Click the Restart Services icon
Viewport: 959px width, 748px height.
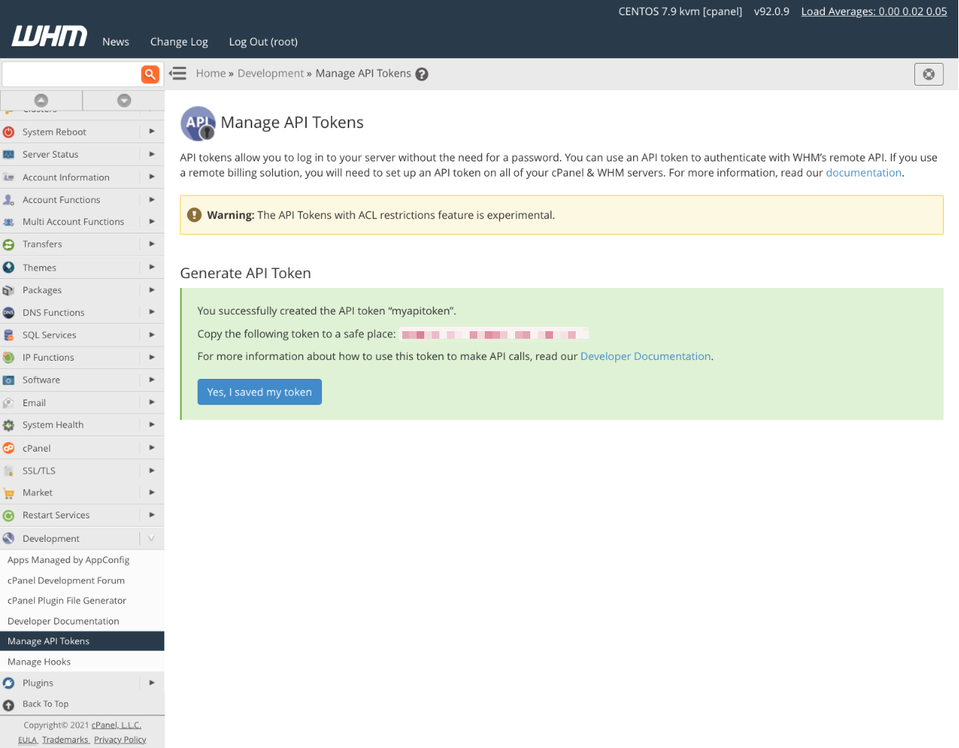tap(9, 515)
